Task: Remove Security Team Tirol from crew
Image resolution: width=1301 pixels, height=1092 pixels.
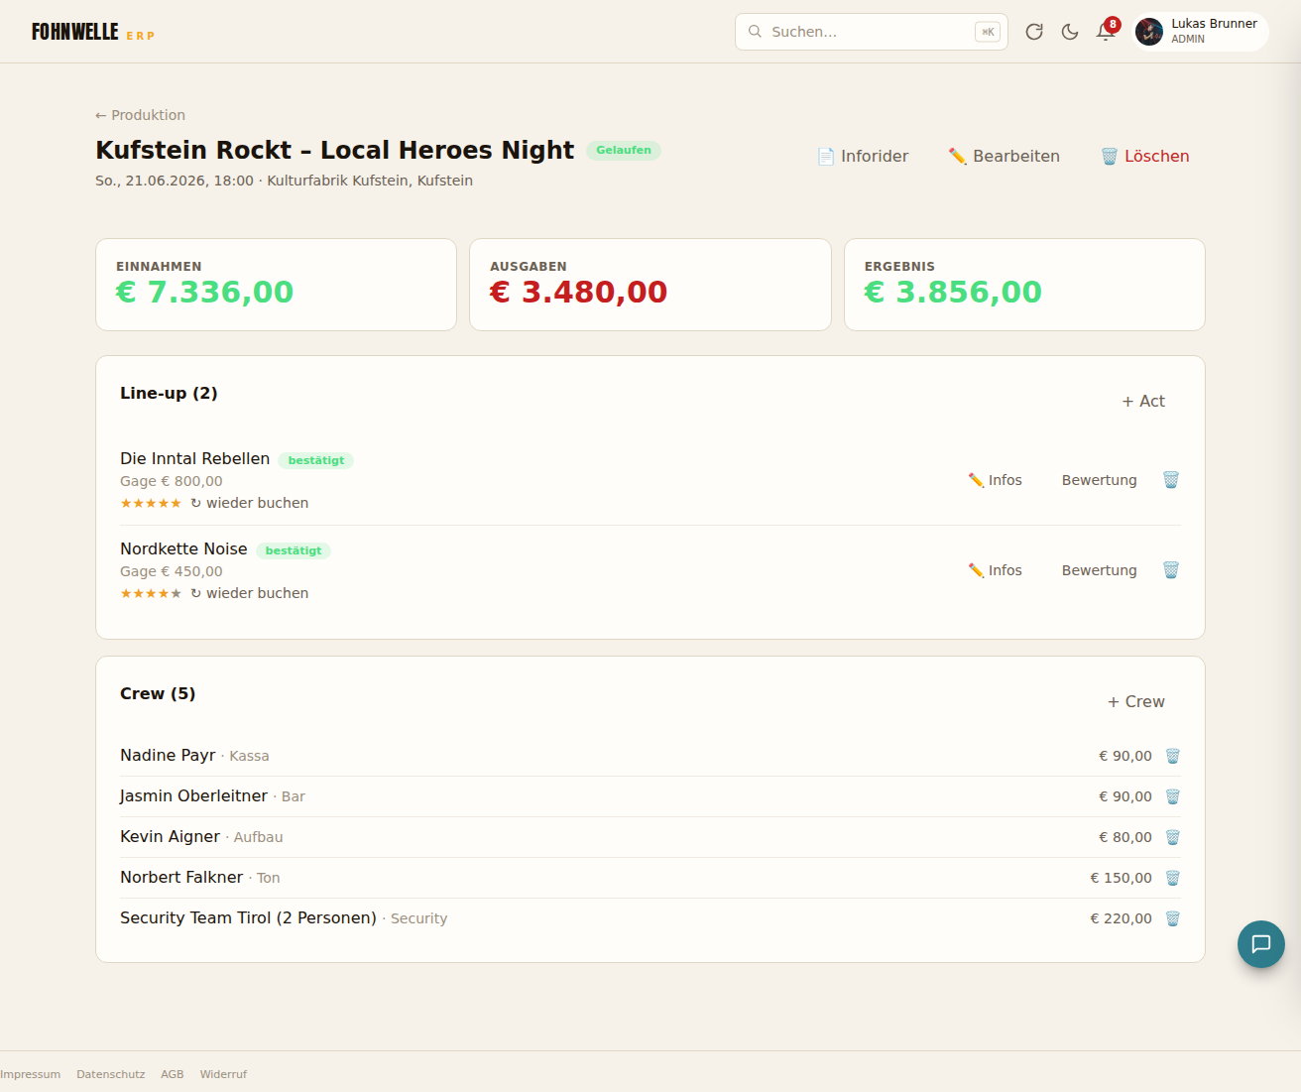Action: tap(1172, 918)
